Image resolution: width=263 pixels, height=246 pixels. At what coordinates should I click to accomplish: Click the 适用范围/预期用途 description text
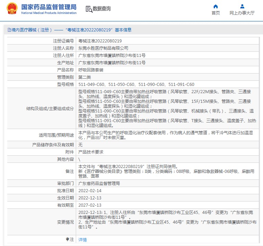tap(165, 135)
